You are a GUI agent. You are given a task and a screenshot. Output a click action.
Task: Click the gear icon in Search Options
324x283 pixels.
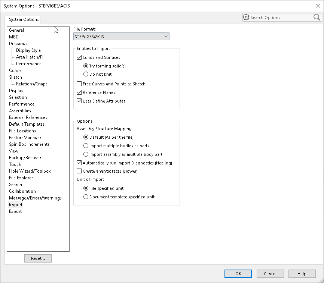point(246,17)
